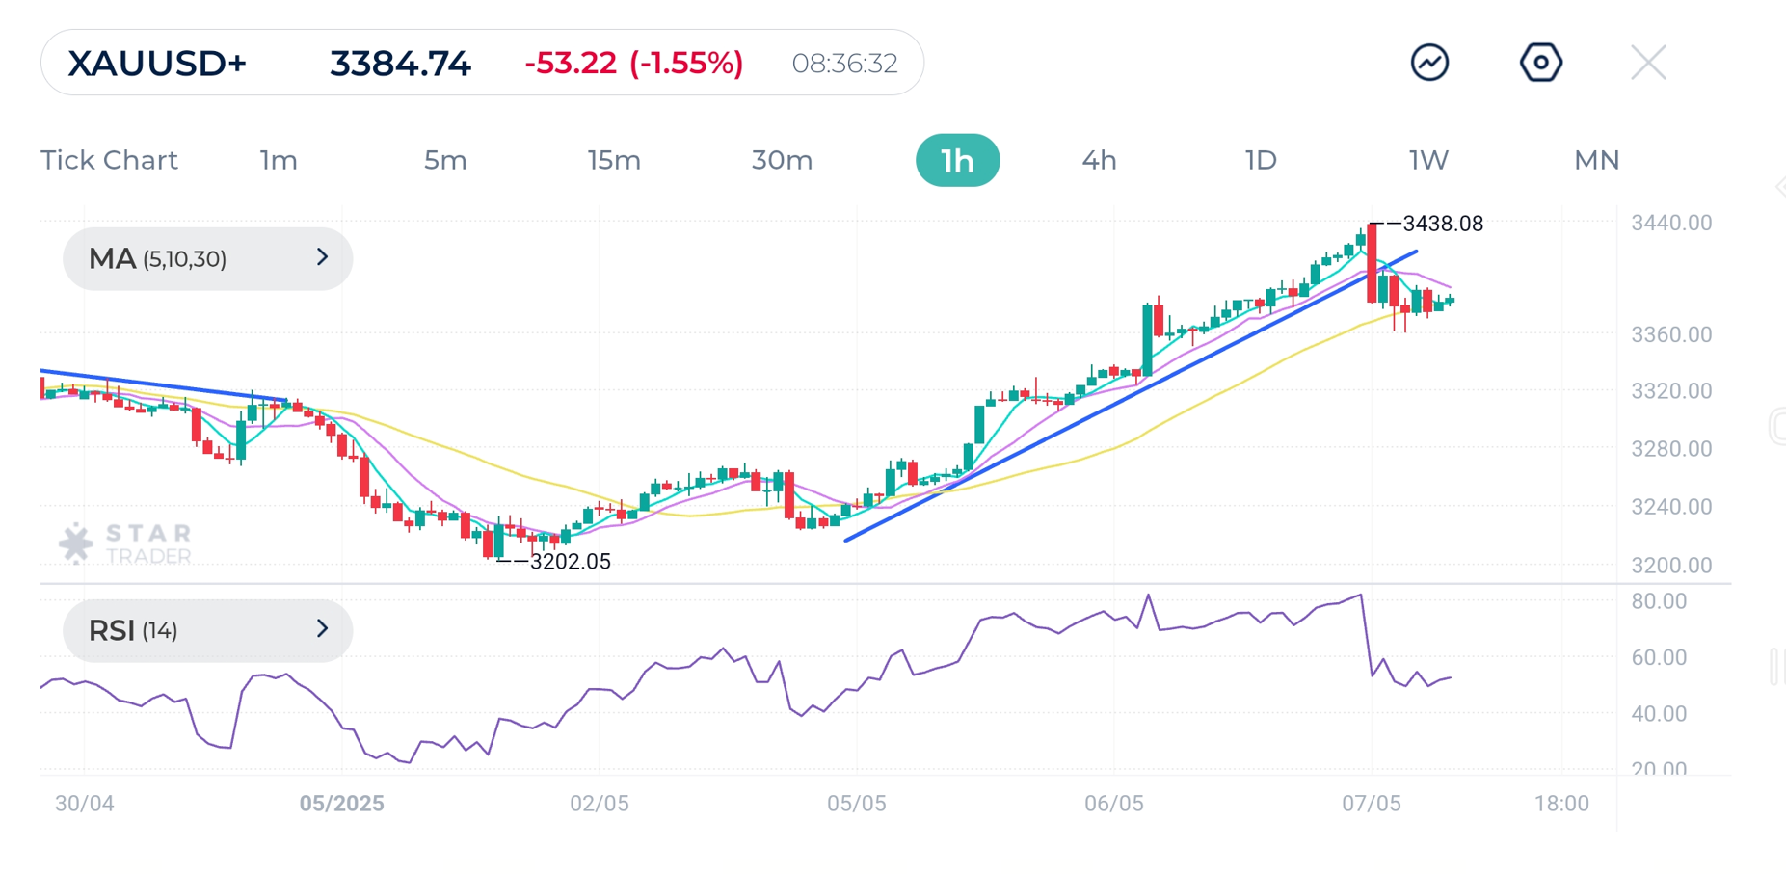Open the chart style line icon in header
The image size is (1786, 874).
pos(1430,62)
